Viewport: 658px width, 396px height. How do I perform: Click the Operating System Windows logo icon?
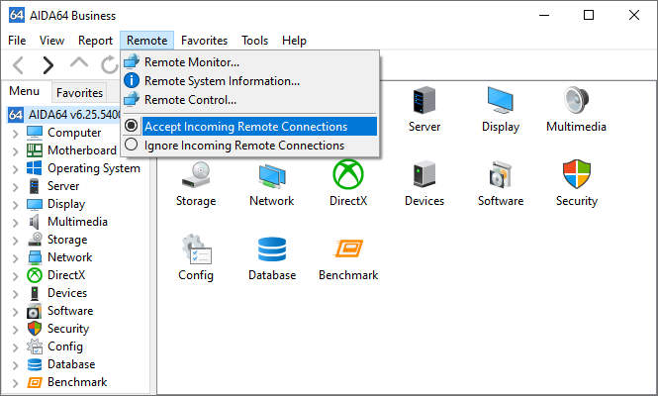35,168
